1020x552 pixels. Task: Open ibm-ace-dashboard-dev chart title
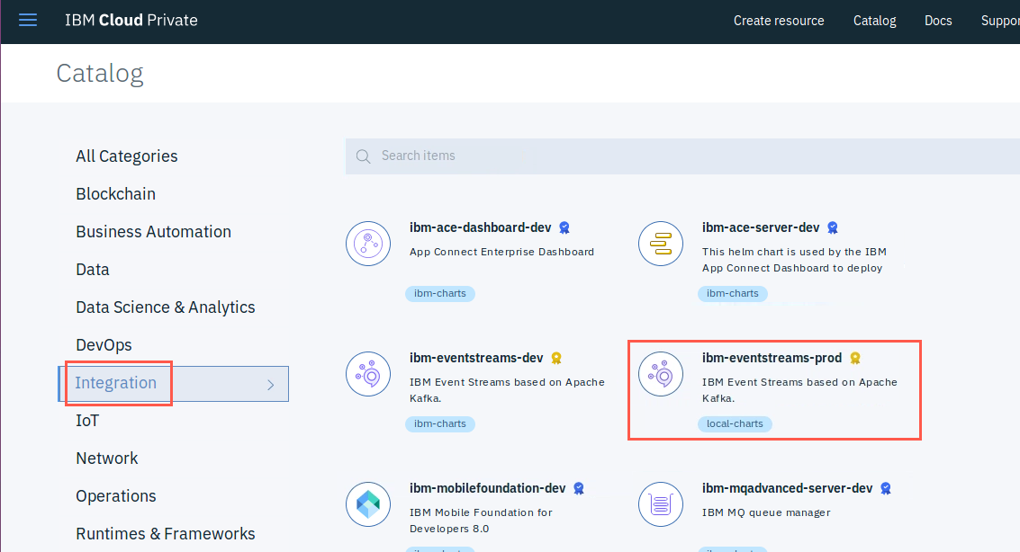480,228
